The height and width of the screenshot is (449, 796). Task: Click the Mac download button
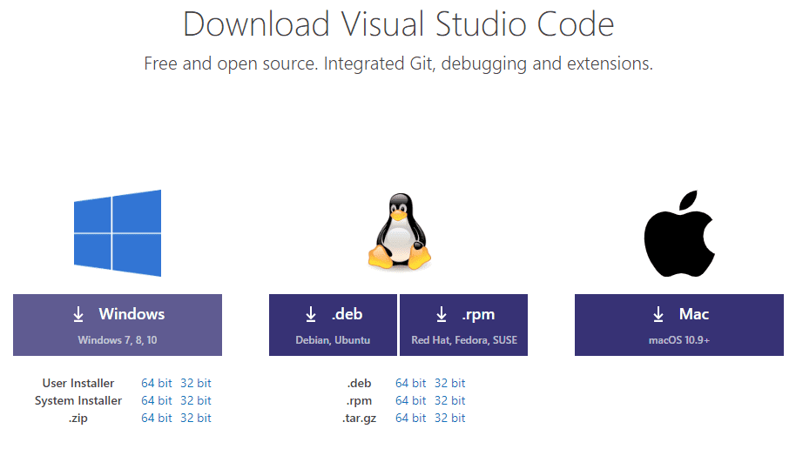click(x=678, y=325)
